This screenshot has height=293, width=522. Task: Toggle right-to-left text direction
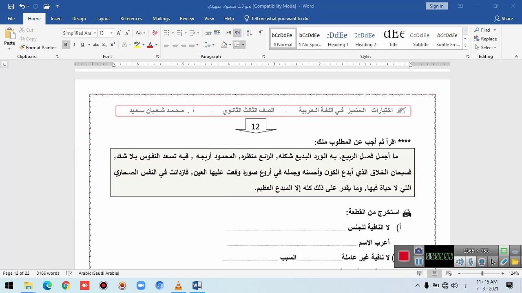(237, 33)
